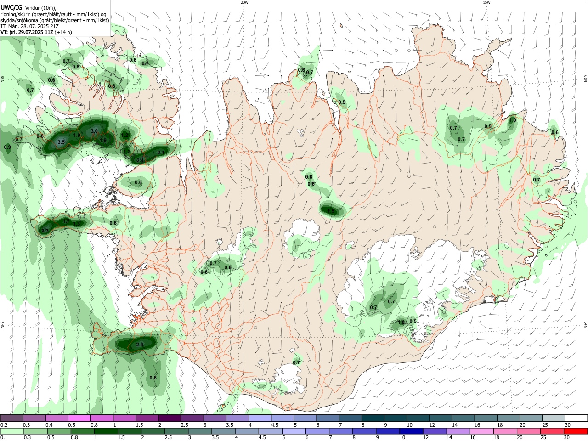Click the bright red 30 swatch on lower legend row
The height and width of the screenshot is (441, 588).
(575, 431)
